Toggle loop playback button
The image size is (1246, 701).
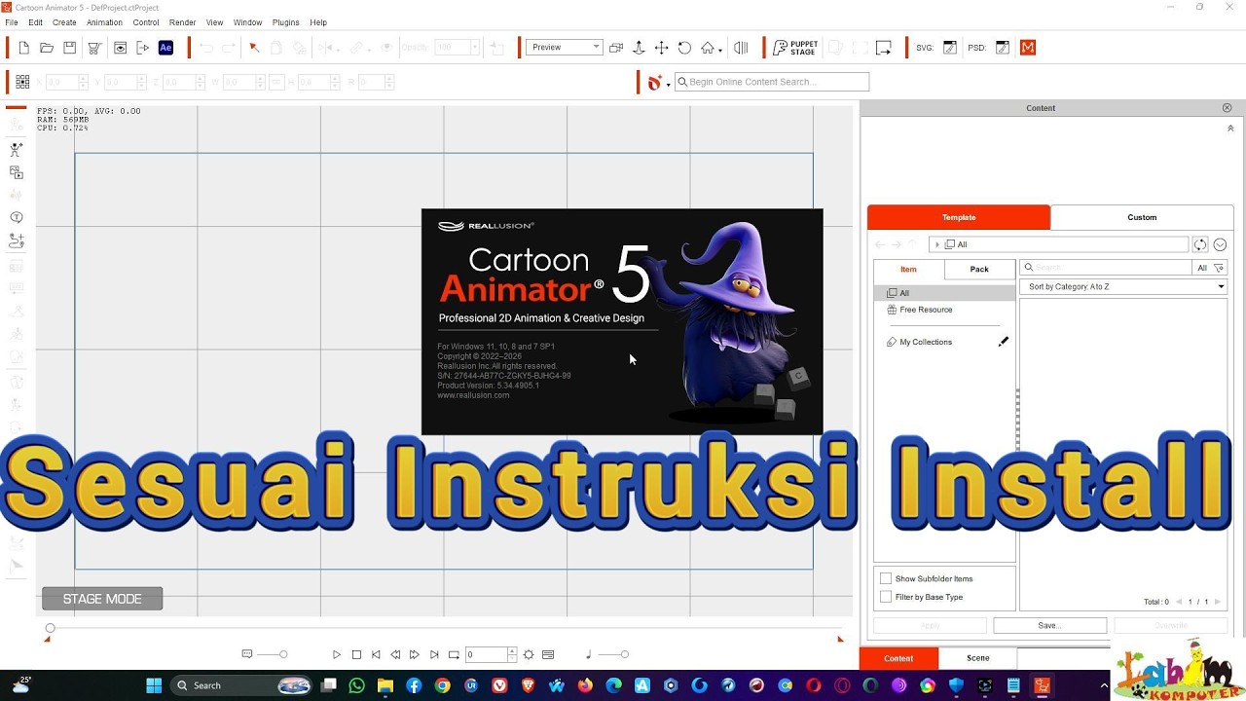454,655
